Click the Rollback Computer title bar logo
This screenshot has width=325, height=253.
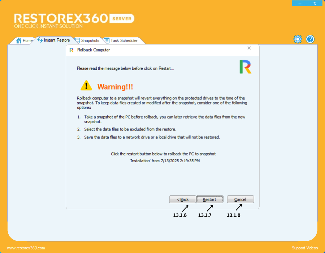(71, 50)
